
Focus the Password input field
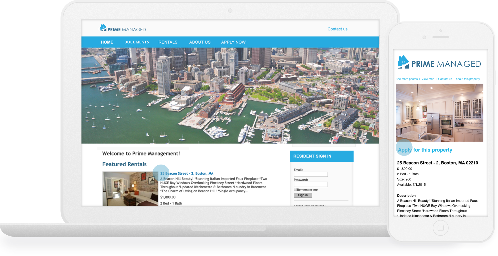(311, 184)
